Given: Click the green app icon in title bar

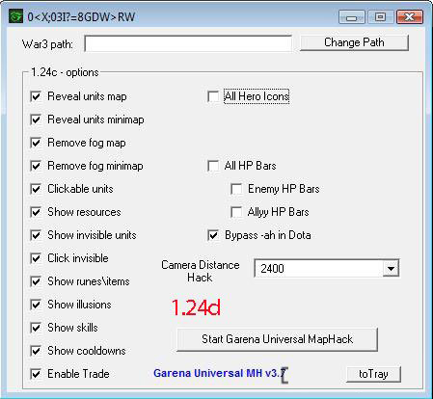Looking at the screenshot, I should pos(15,16).
